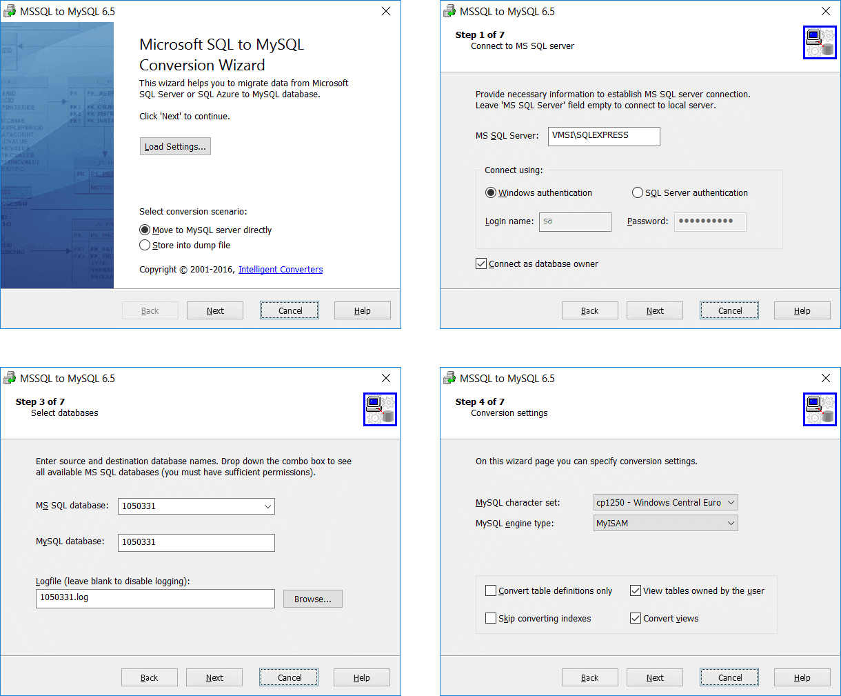841x696 pixels.
Task: Click Next in the Step 4 window
Action: 655,677
